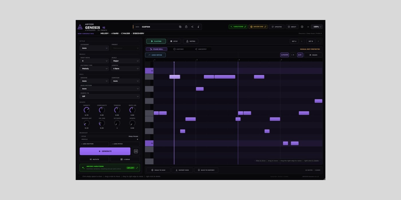
Task: Click the Drag to DAW button
Action: 158,170
